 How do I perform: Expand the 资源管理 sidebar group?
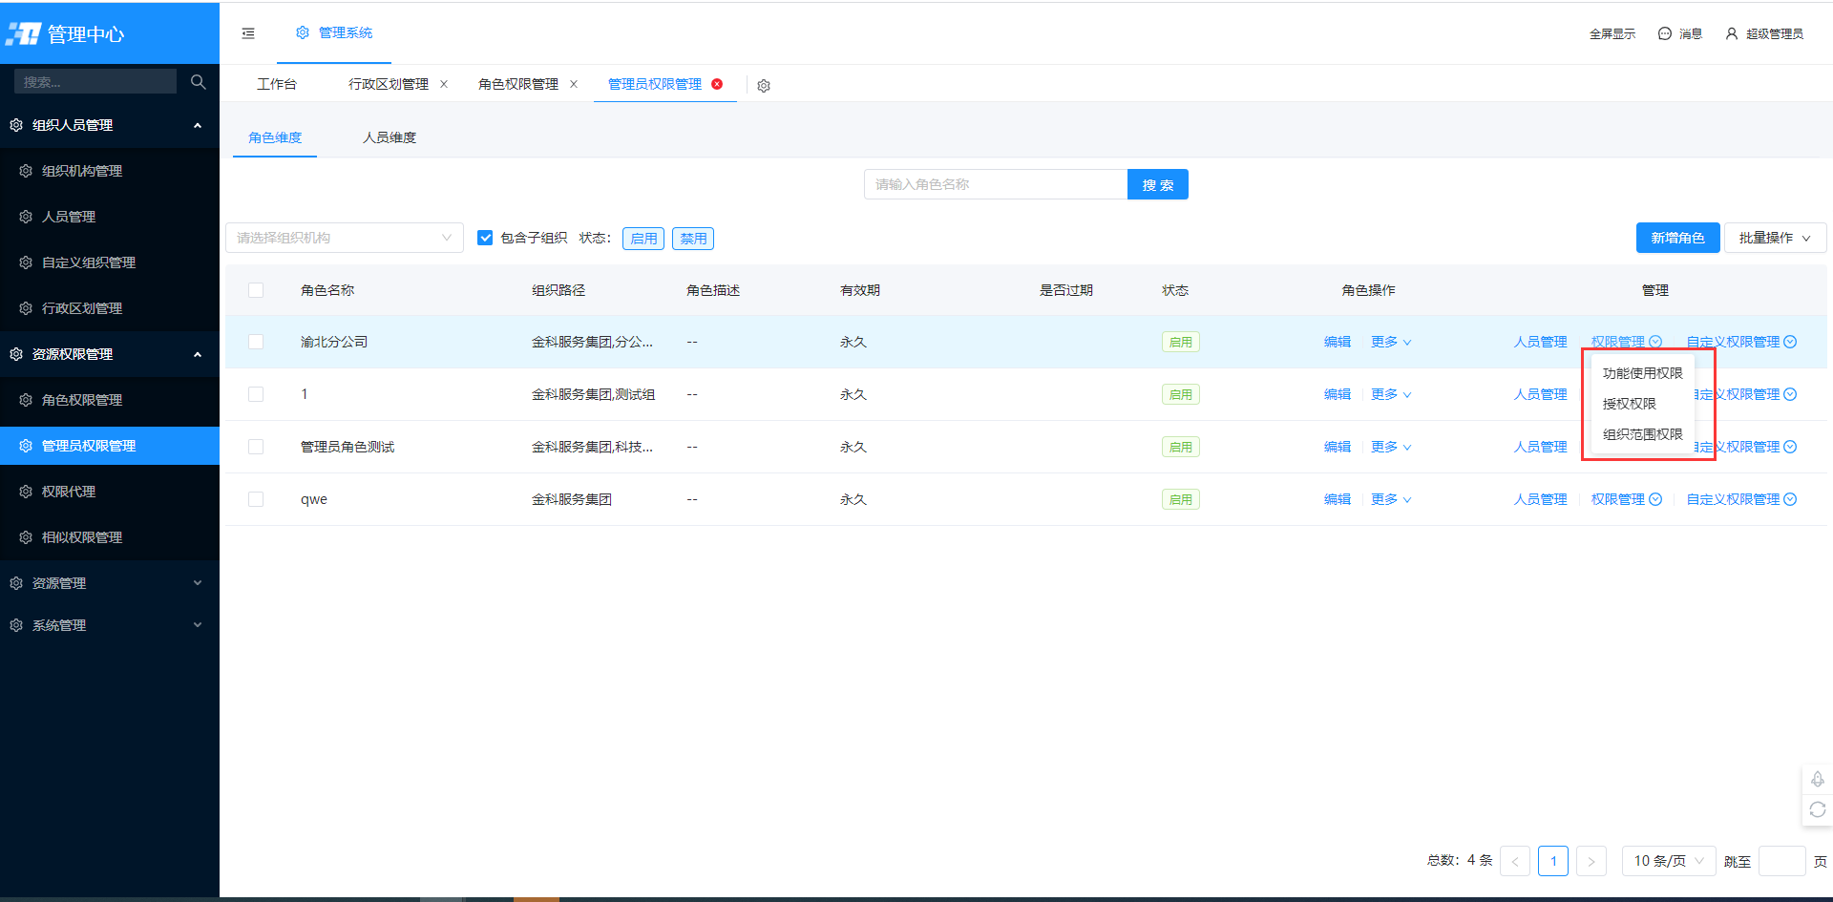coord(110,583)
